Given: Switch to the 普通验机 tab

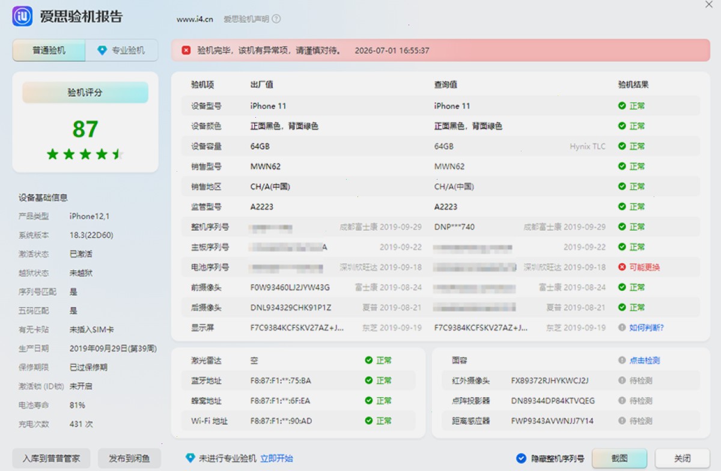Looking at the screenshot, I should 49,50.
